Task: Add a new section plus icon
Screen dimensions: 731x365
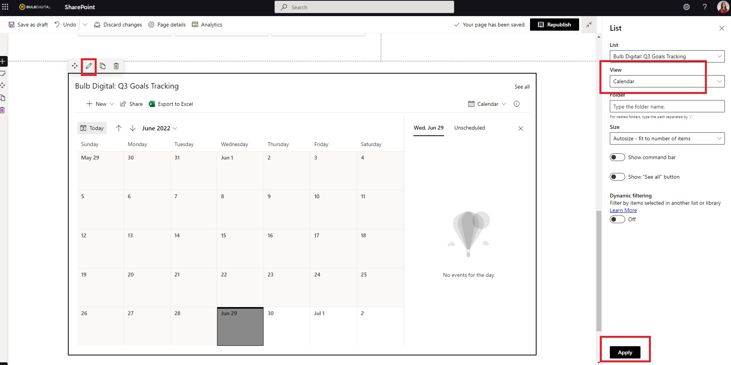Action: pyautogui.click(x=3, y=61)
